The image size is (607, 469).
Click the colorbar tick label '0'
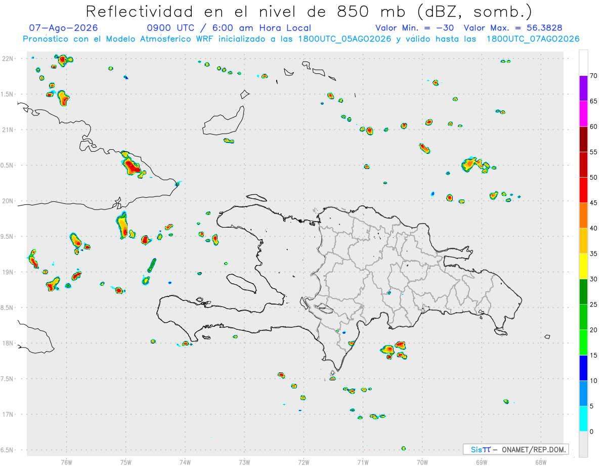point(591,432)
